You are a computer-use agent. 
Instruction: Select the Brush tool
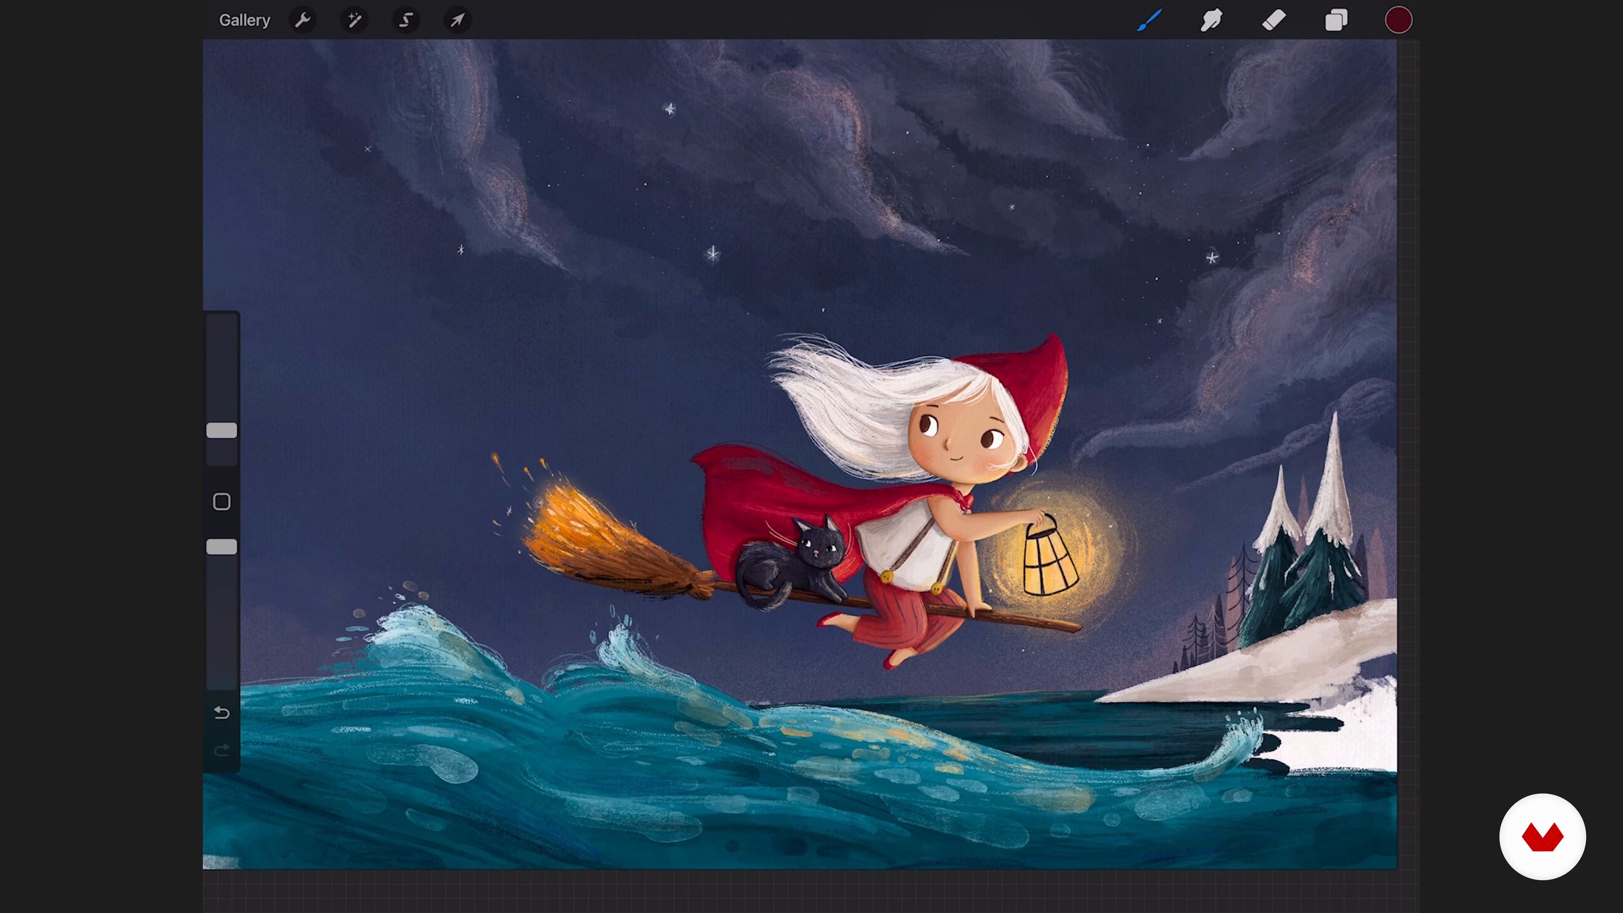pyautogui.click(x=1150, y=20)
